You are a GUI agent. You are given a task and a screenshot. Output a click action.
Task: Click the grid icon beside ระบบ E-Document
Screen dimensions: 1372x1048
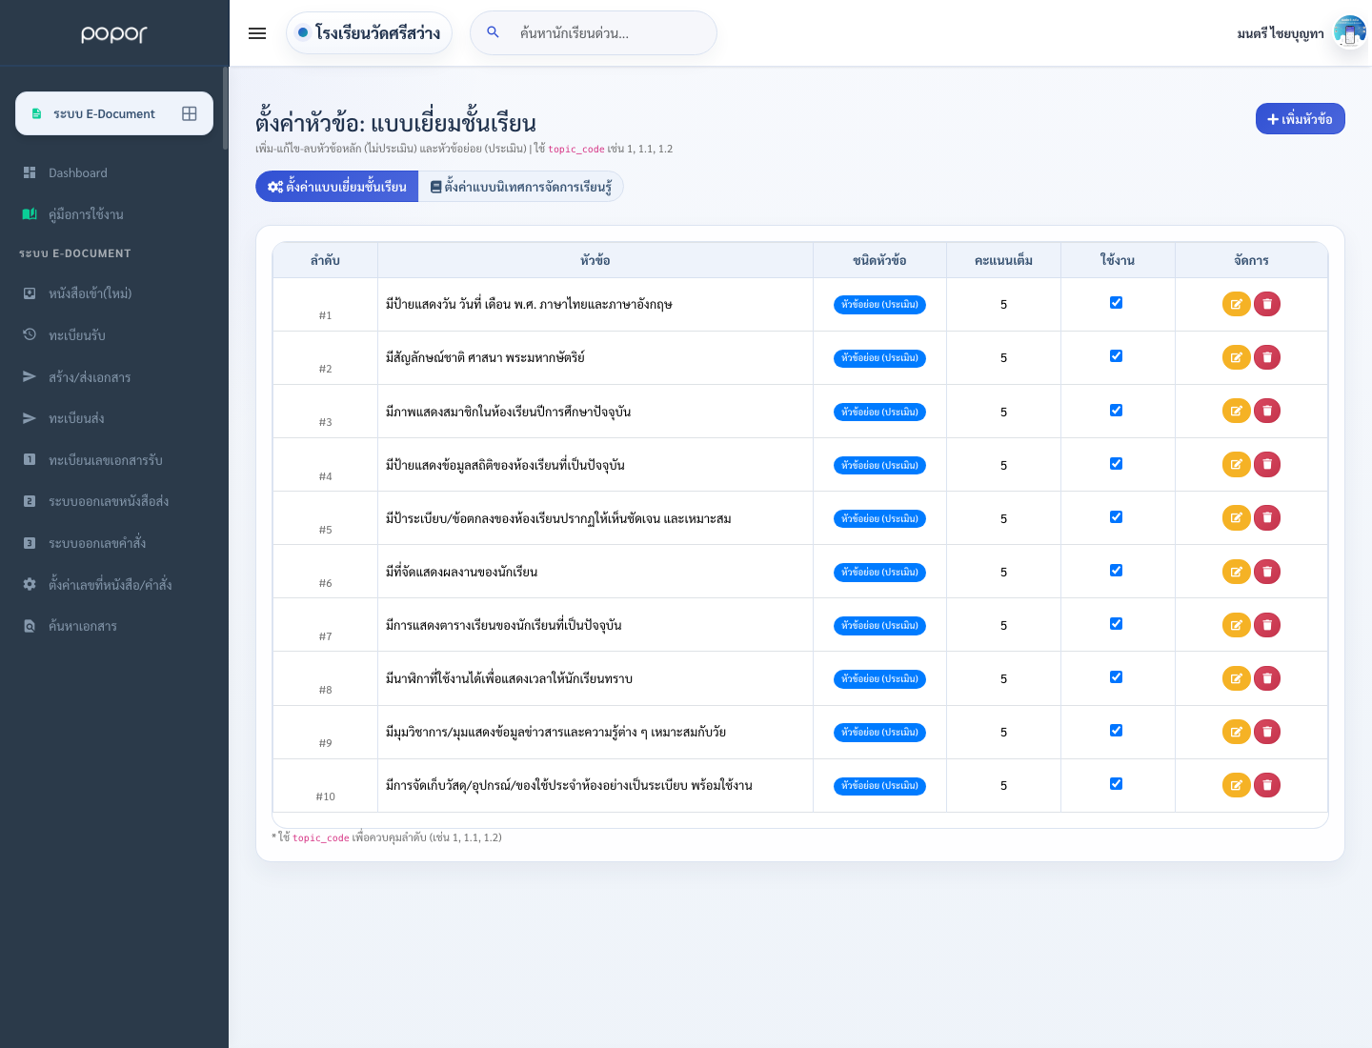coord(190,113)
